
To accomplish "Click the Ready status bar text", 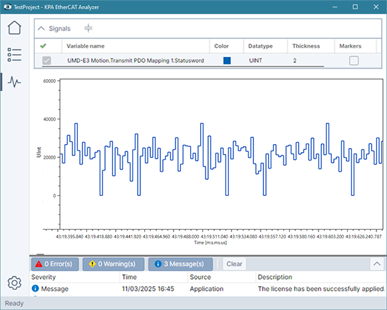I will pos(14,303).
